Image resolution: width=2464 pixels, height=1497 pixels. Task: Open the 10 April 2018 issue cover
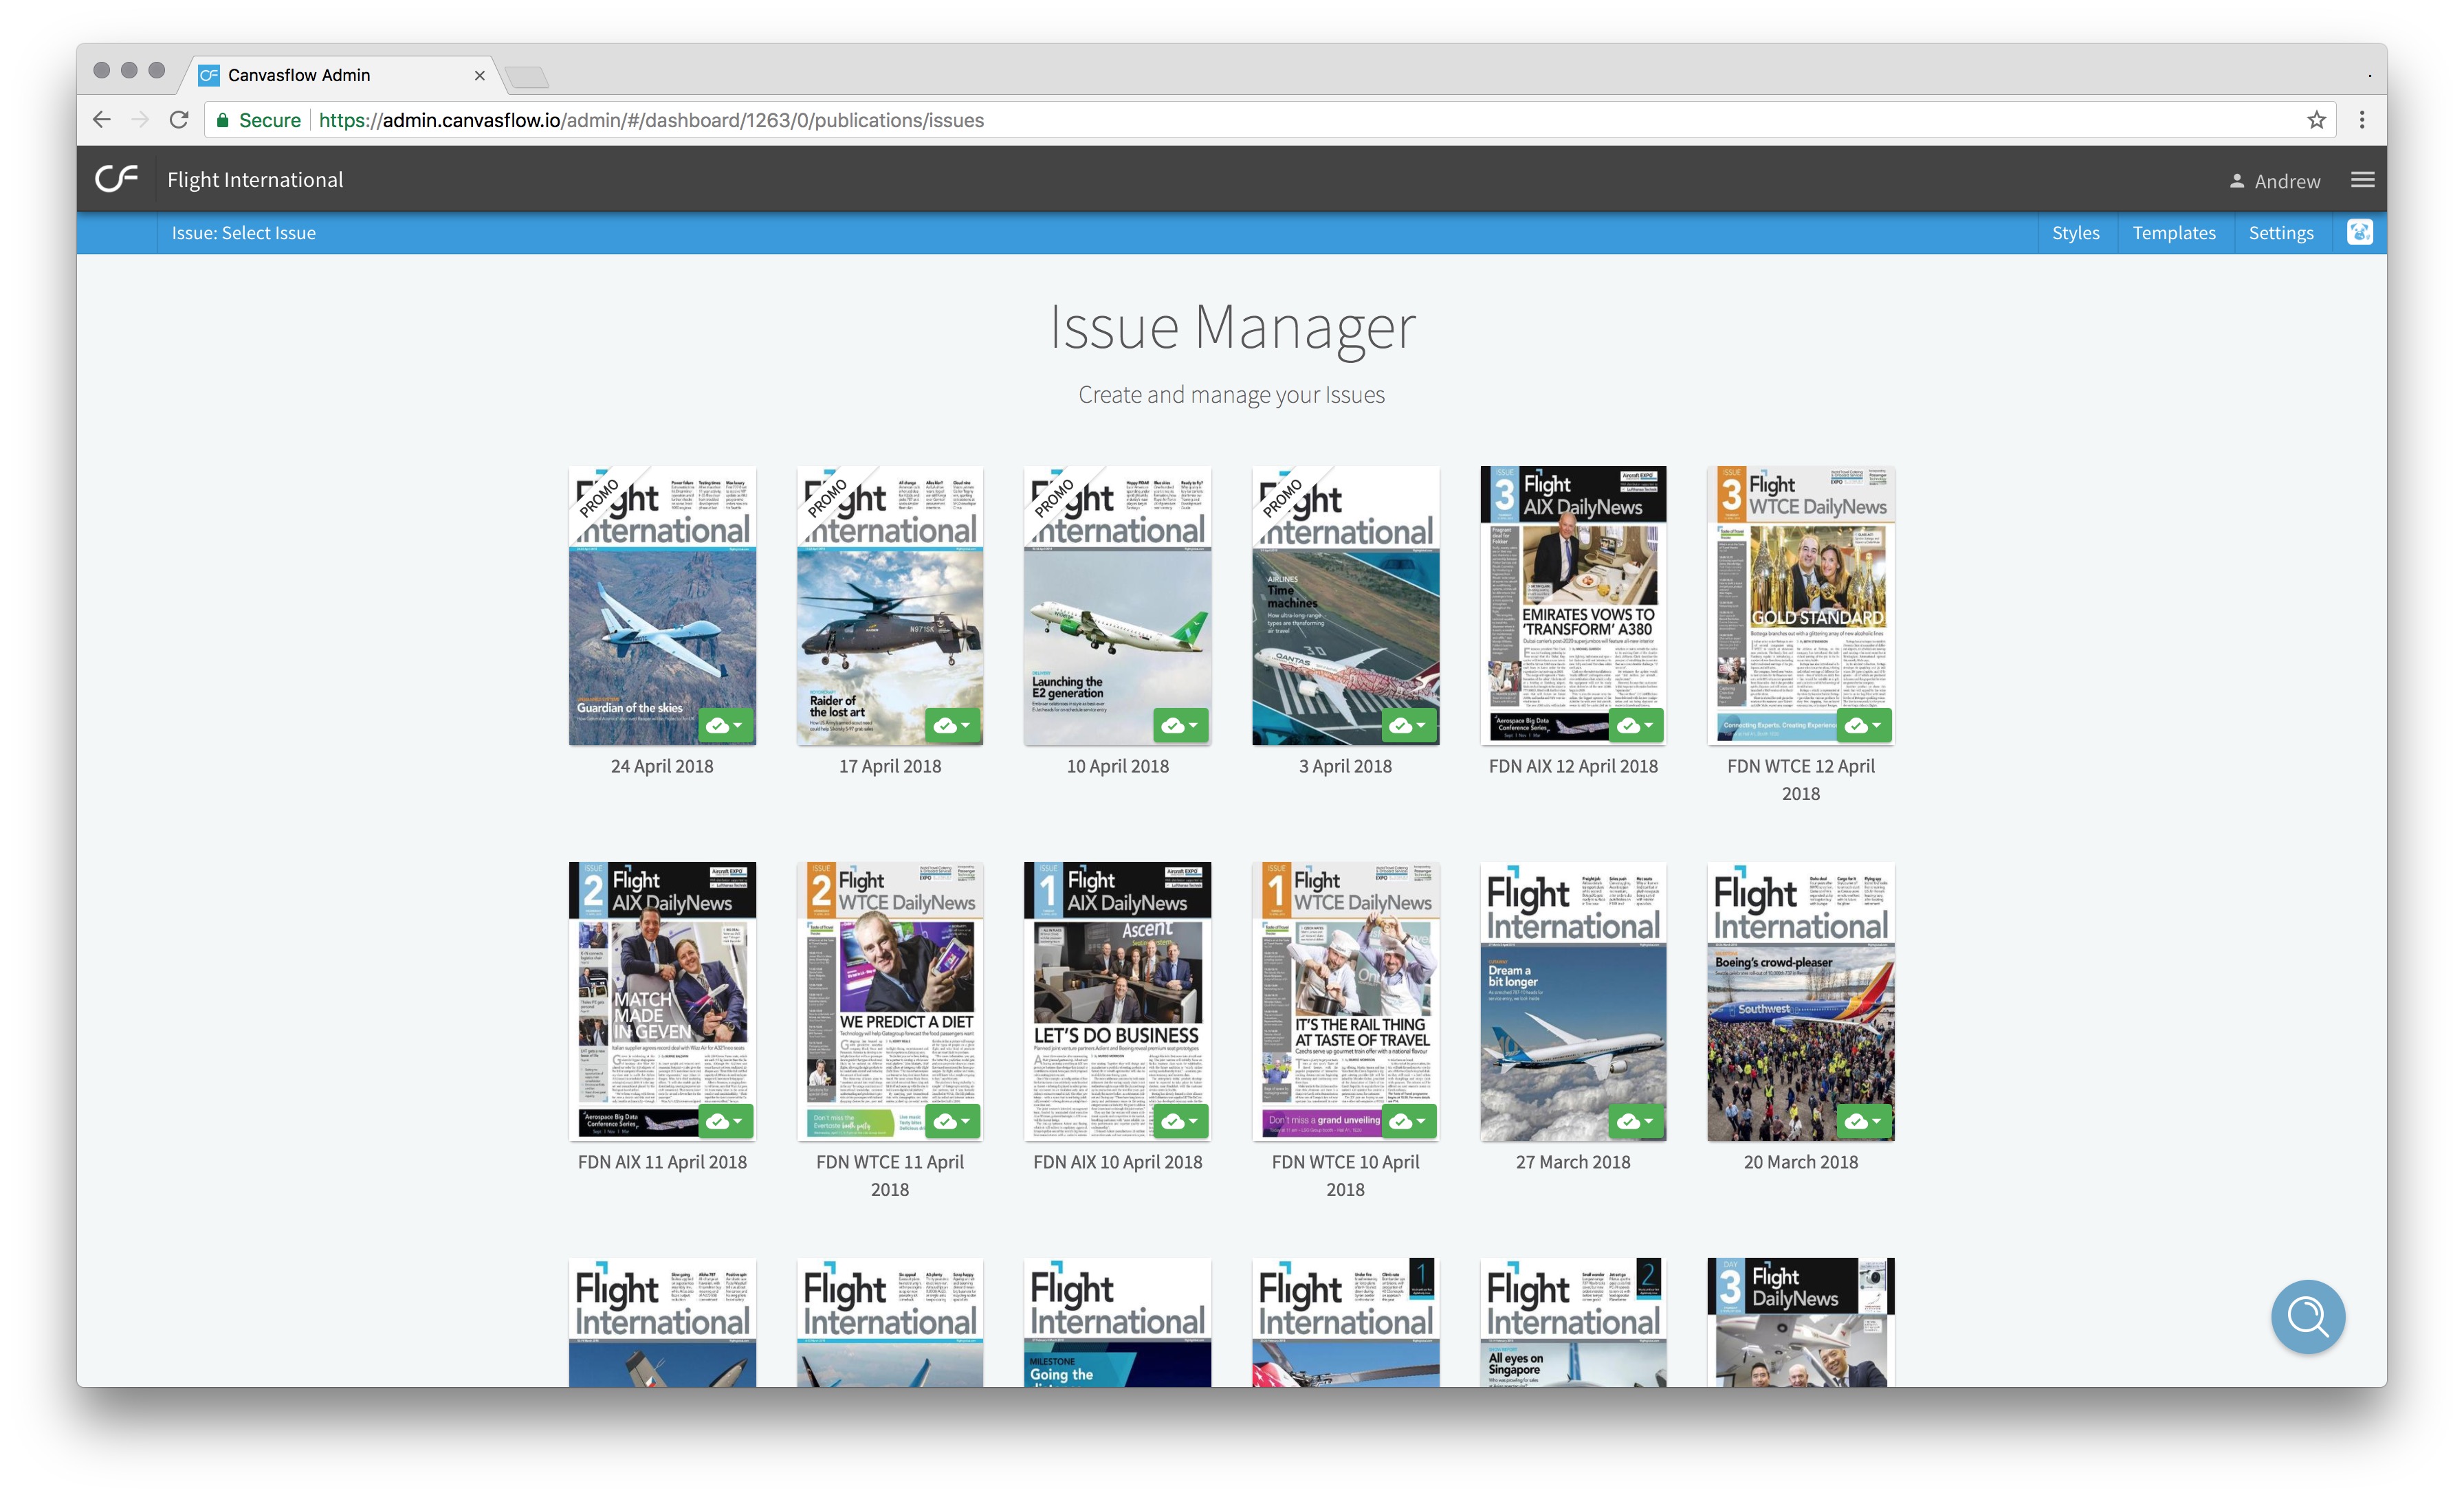pos(1117,605)
